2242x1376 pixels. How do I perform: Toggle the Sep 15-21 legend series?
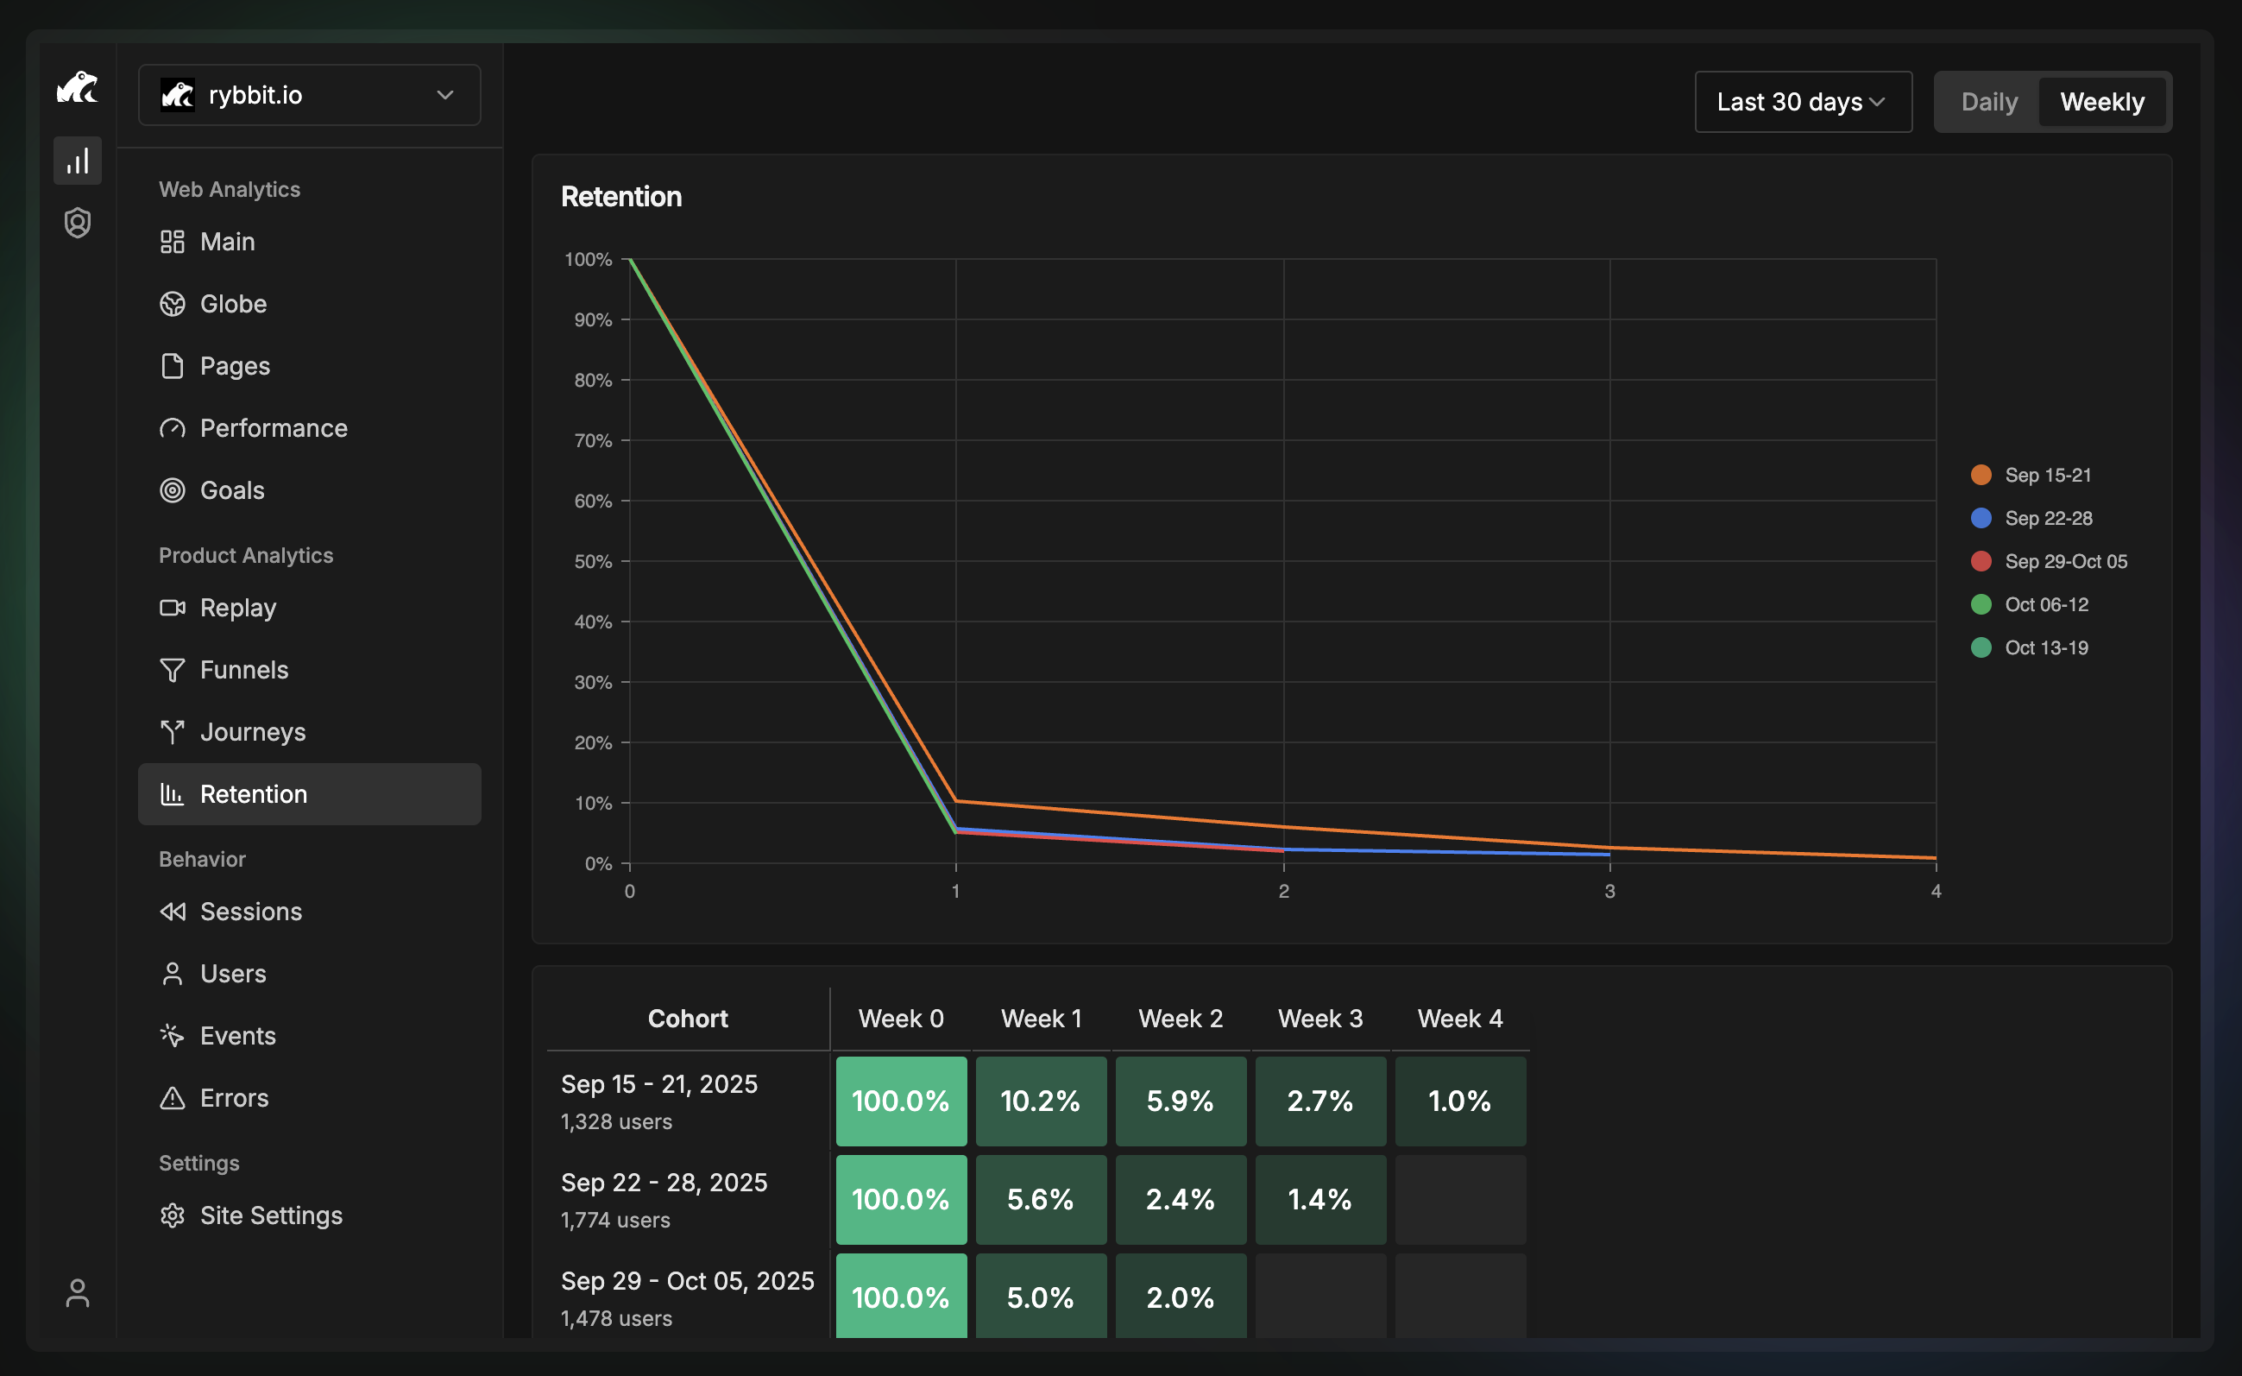(2047, 475)
